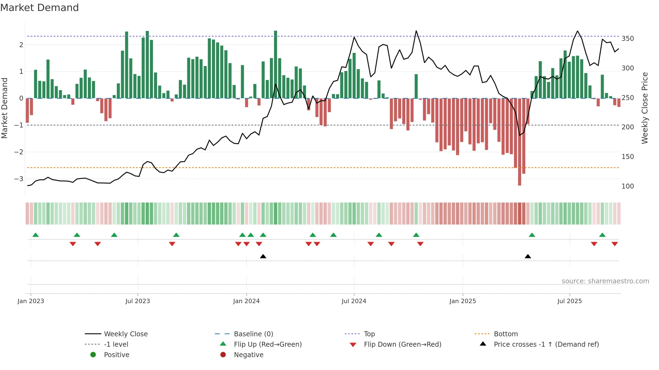The width and height of the screenshot is (659, 370).
Task: Click the black Price crosses -1 legend triangle
Action: coord(483,344)
